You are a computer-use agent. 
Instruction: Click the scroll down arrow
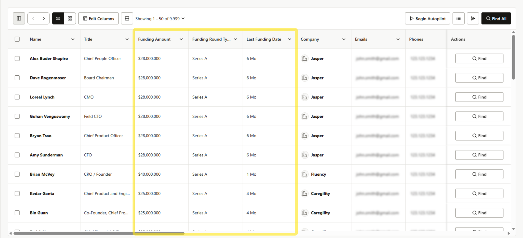click(x=513, y=229)
